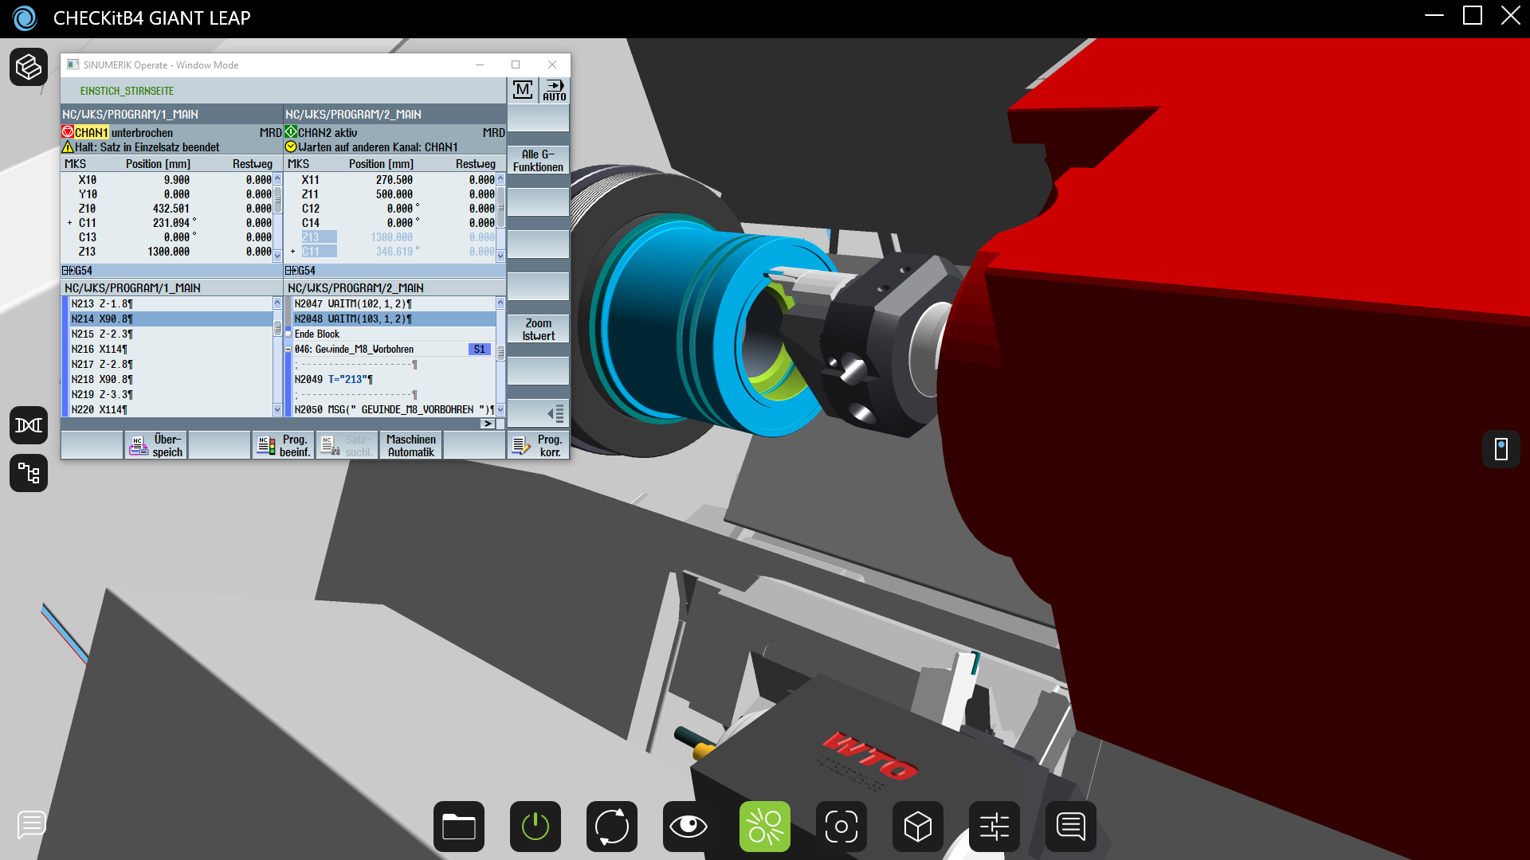Click the S1 spindle tag on block 046
1530x860 pixels.
click(x=479, y=349)
